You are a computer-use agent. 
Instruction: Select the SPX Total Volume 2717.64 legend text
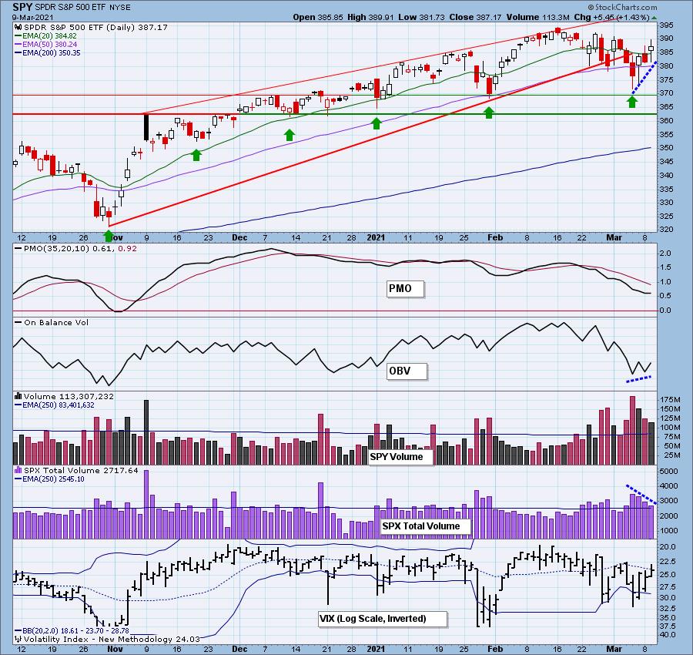point(81,470)
